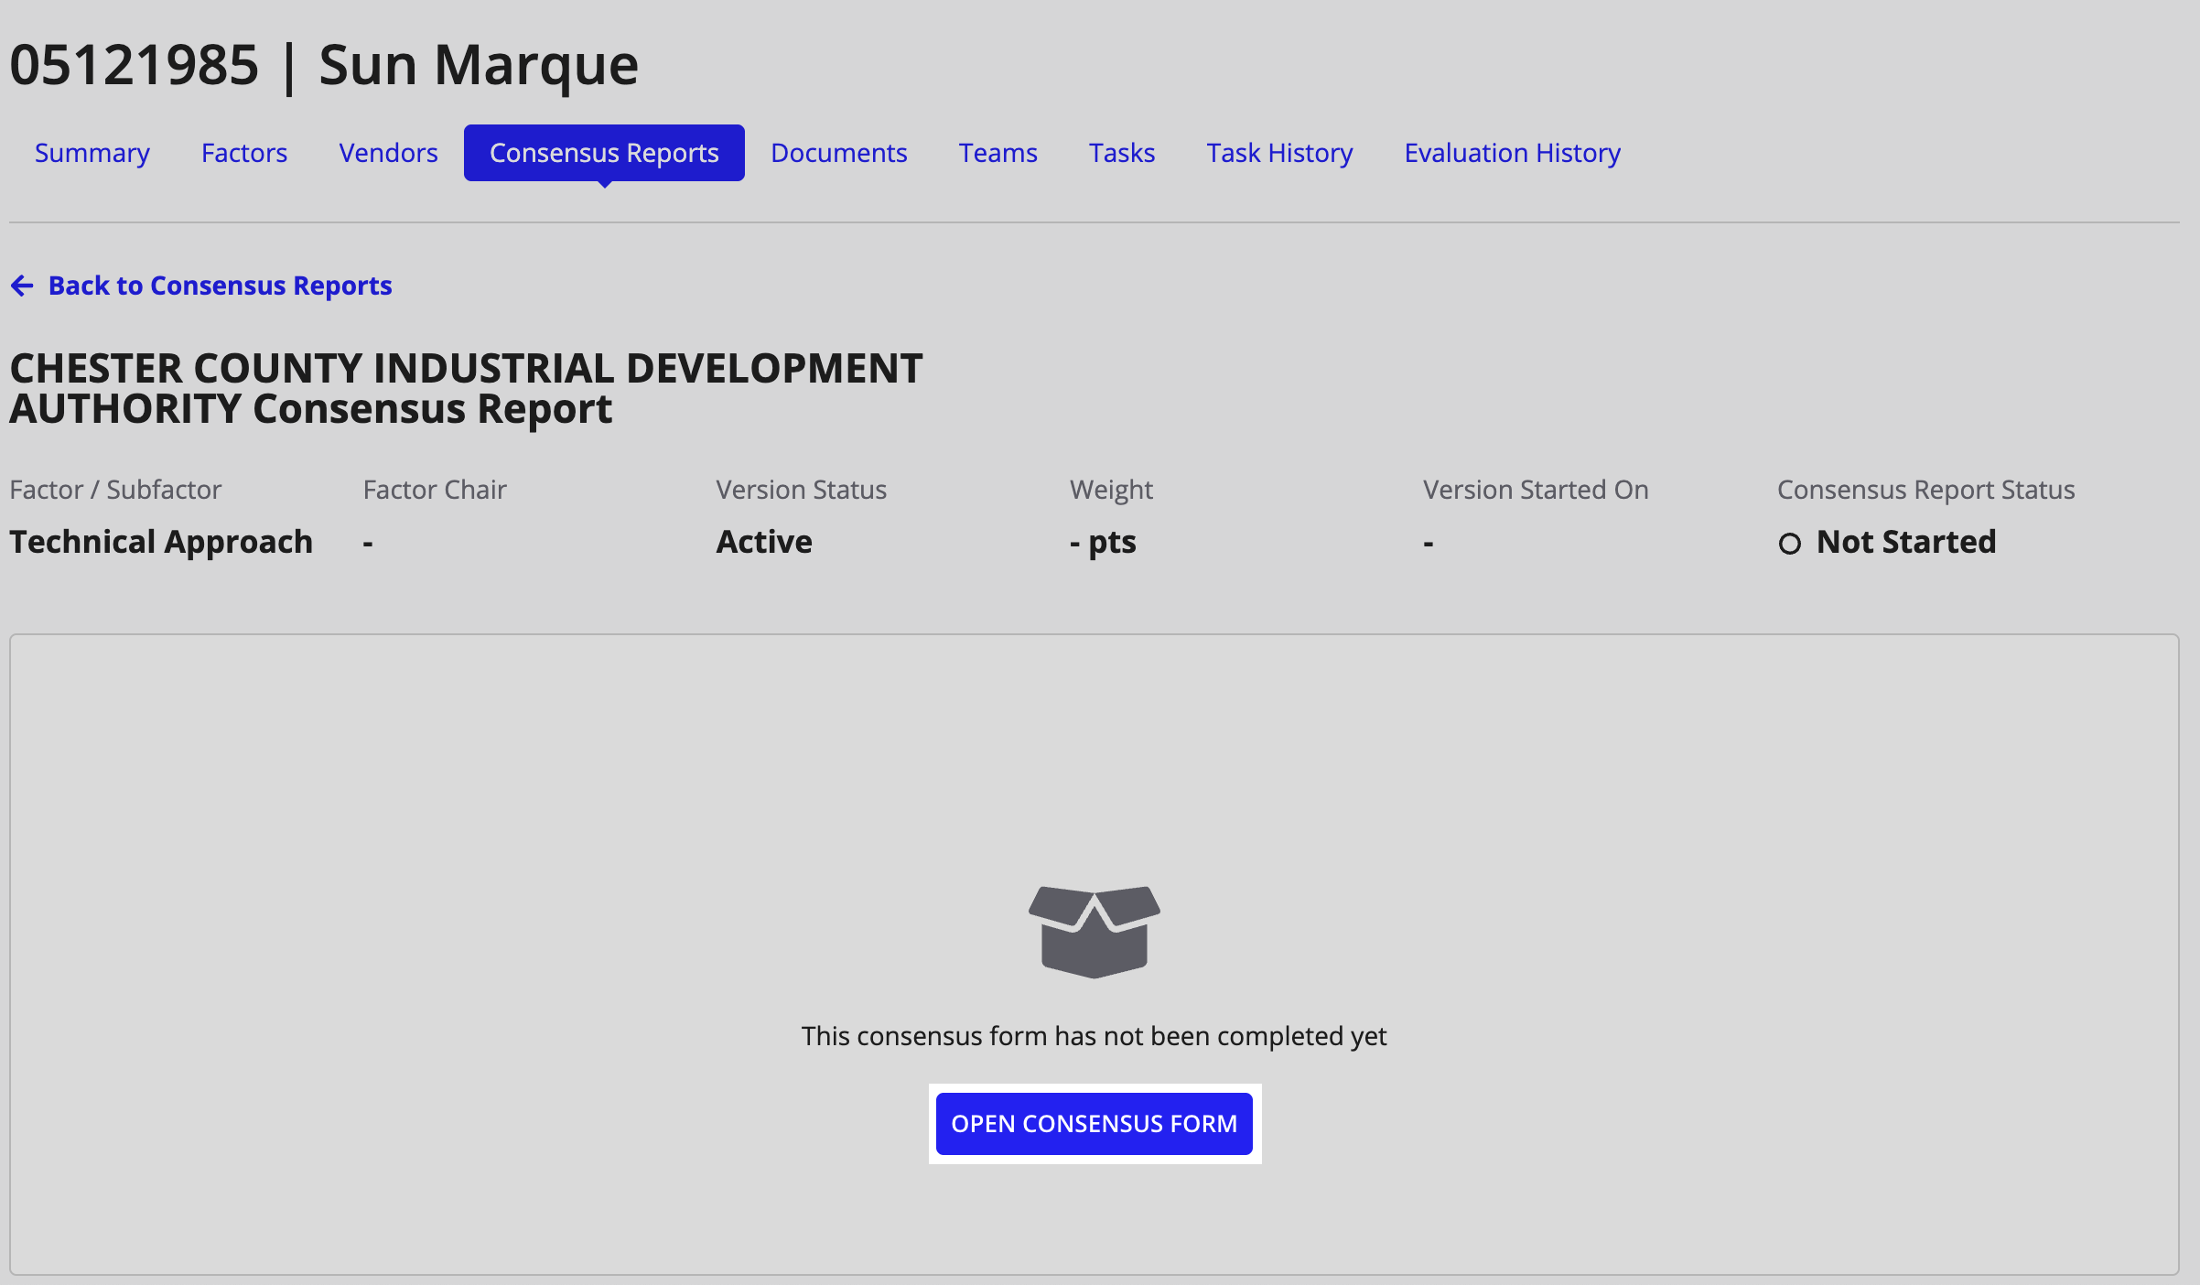Click the 'Consensus Report Status' label
The width and height of the screenshot is (2200, 1285).
pos(1926,490)
